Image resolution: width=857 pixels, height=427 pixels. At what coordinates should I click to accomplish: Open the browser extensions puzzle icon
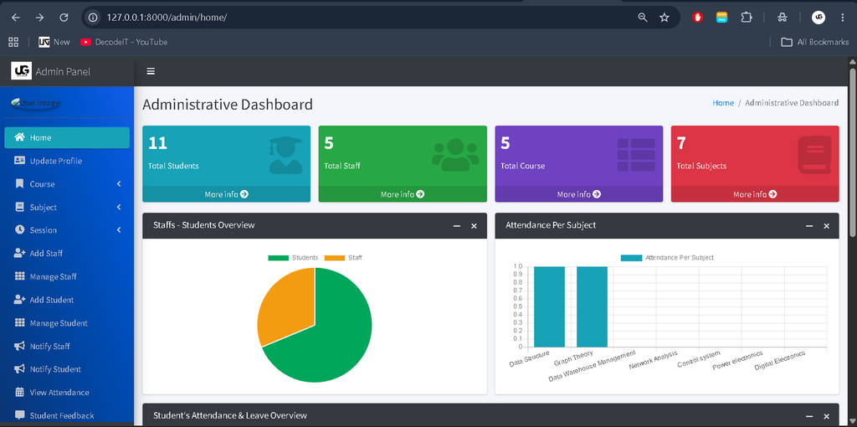click(746, 18)
